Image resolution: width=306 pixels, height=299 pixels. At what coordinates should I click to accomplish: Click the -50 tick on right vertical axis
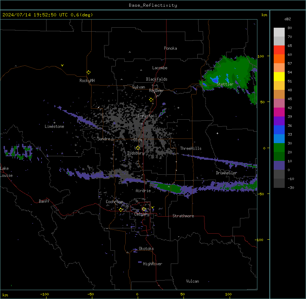pyautogui.click(x=261, y=194)
